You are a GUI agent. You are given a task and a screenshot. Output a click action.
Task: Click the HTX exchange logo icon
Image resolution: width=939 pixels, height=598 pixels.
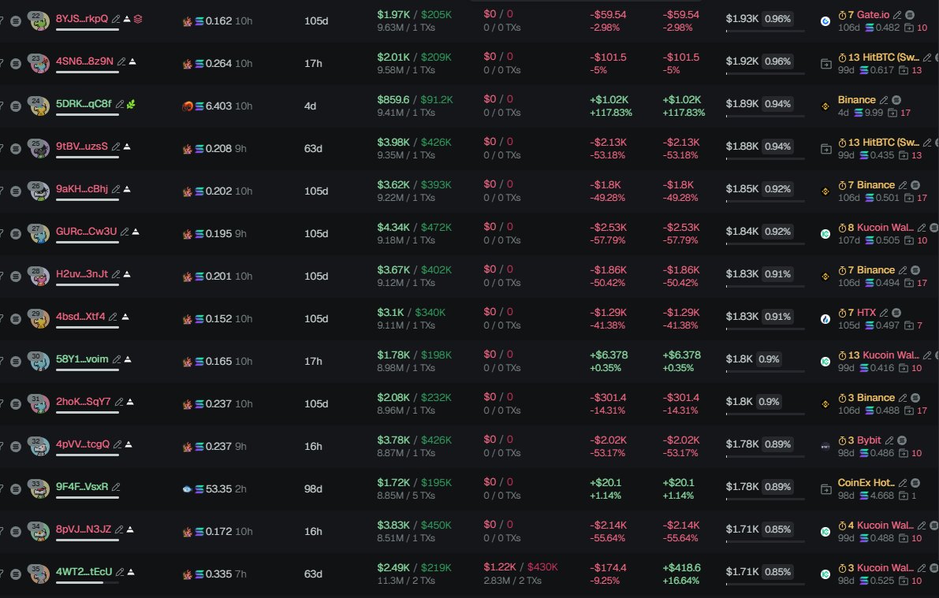point(825,319)
